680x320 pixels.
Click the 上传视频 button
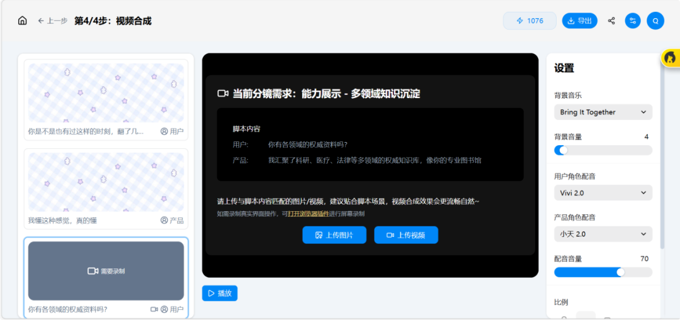[x=406, y=235]
